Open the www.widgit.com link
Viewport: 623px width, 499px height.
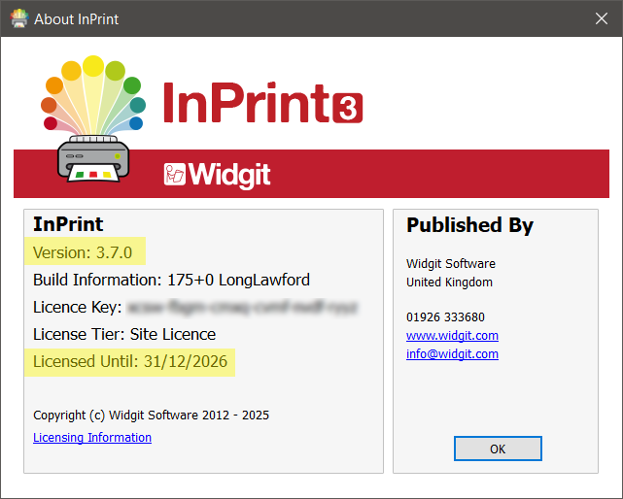point(452,336)
